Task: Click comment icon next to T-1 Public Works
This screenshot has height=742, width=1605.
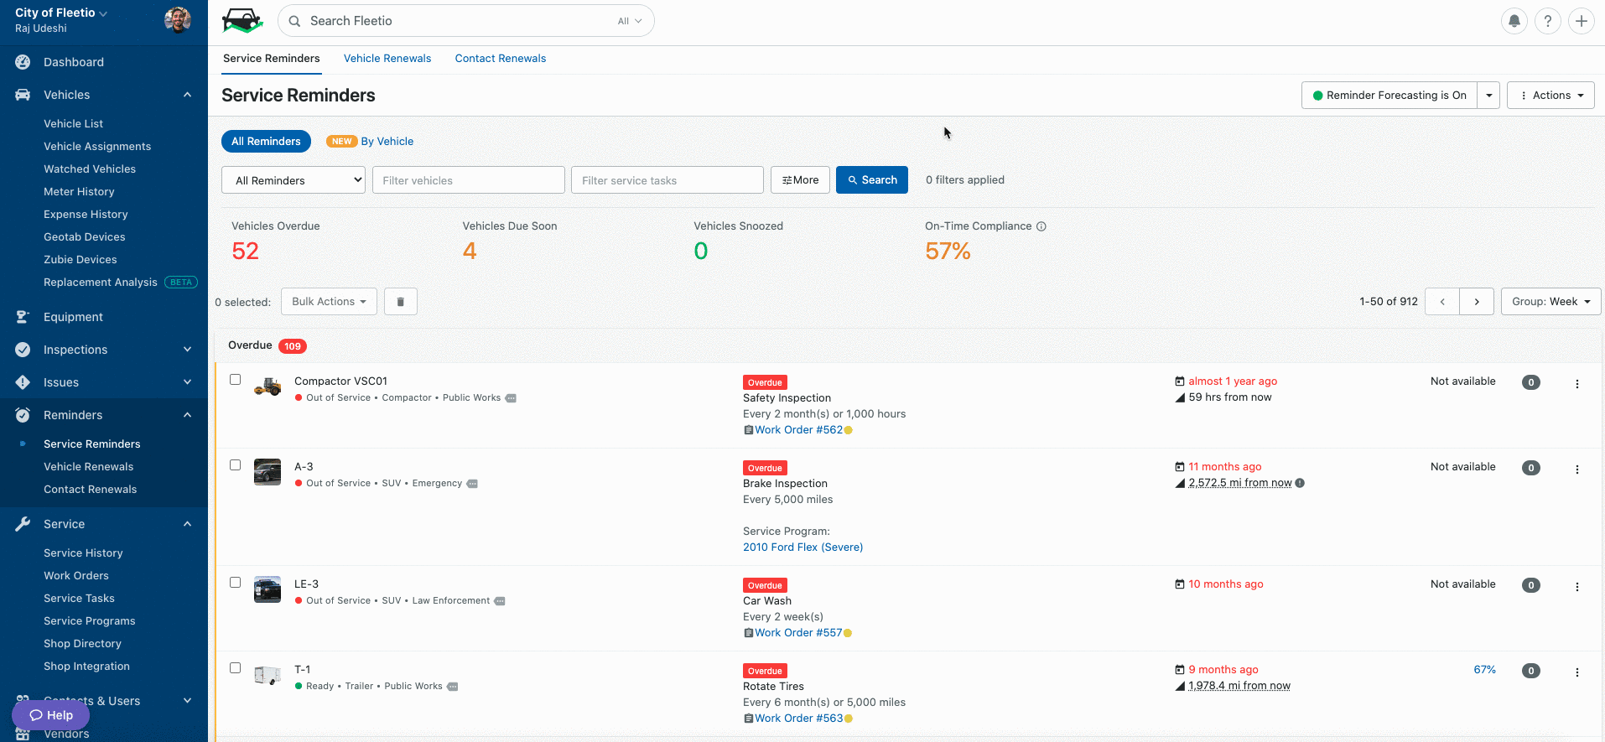Action: (453, 687)
